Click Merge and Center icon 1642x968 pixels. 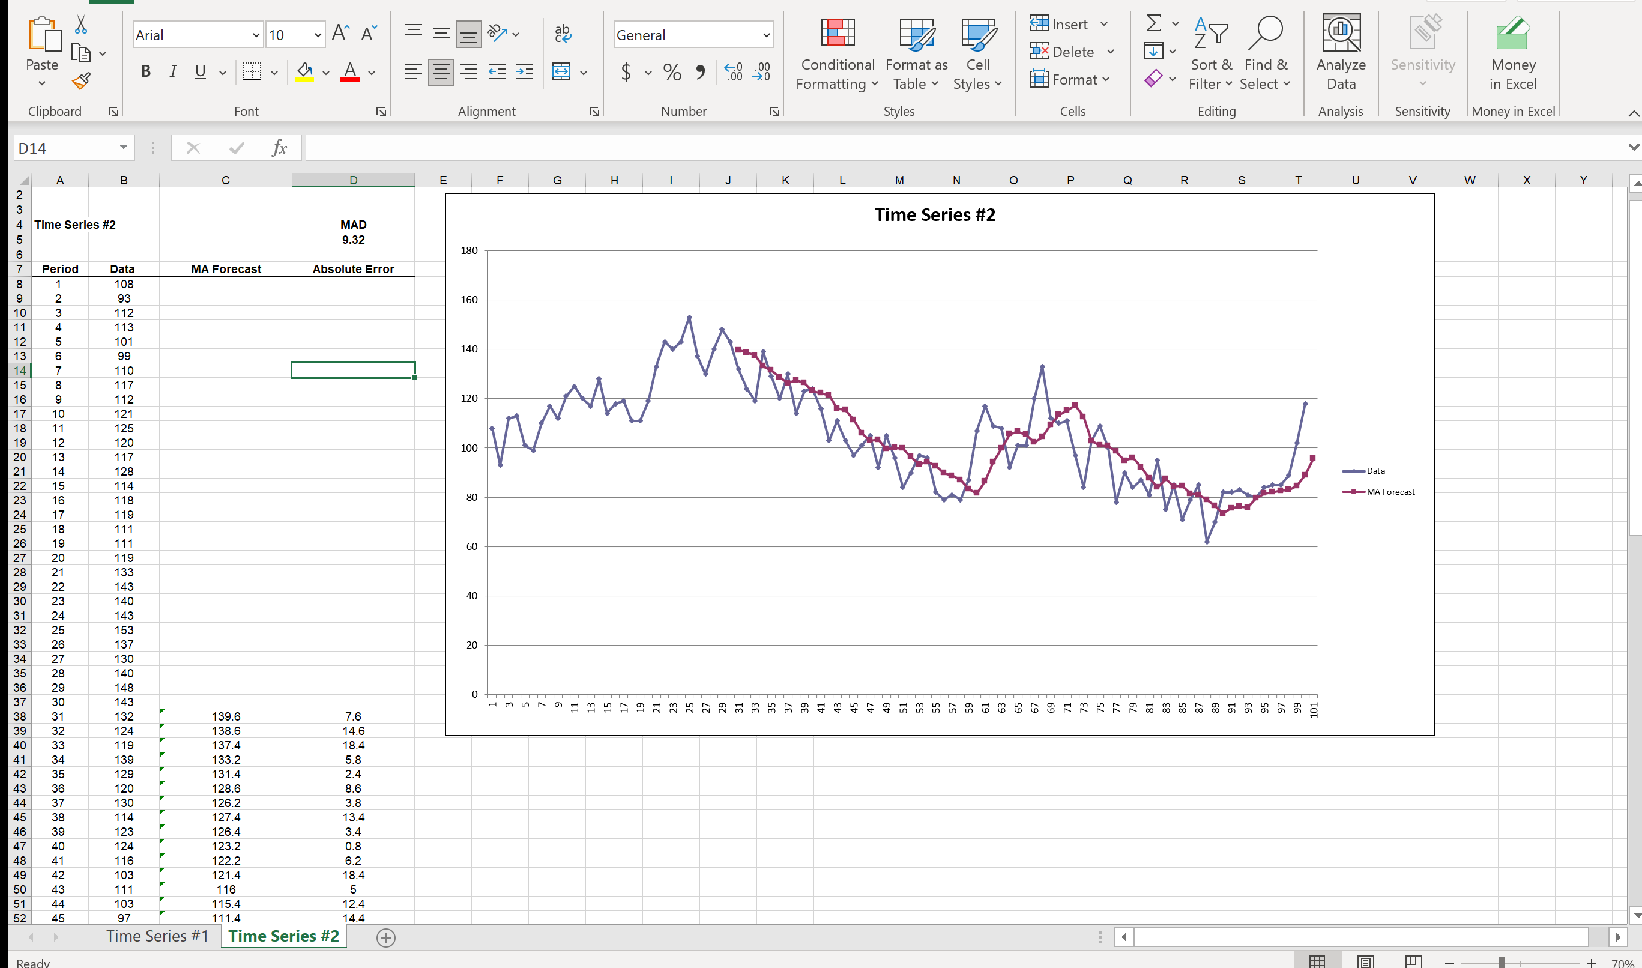point(561,71)
